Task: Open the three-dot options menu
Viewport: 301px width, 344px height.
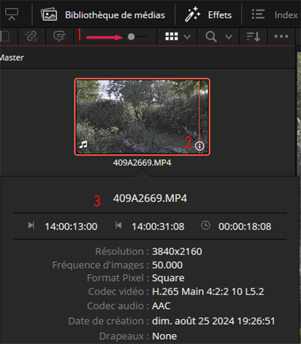Action: click(x=282, y=36)
